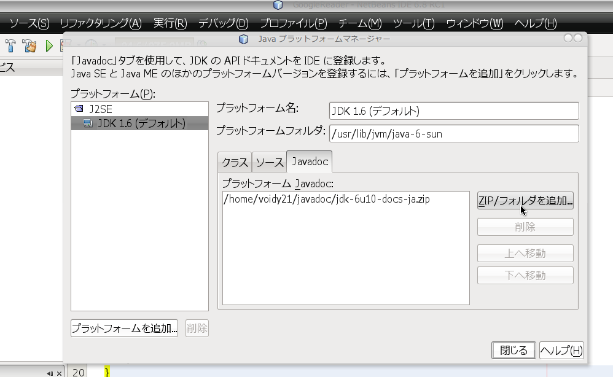Screen dimensions: 613x377
Task: Click プラットフォームを追加... button
Action: coord(124,328)
